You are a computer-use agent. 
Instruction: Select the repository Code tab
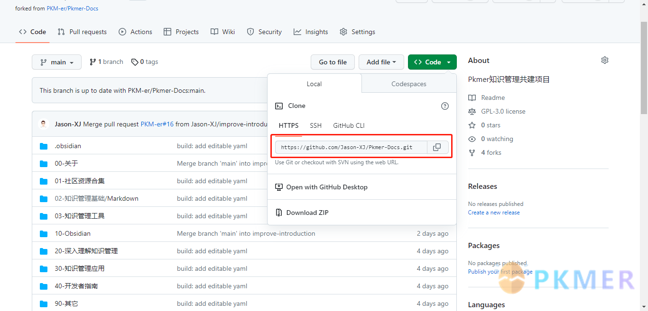click(x=32, y=32)
